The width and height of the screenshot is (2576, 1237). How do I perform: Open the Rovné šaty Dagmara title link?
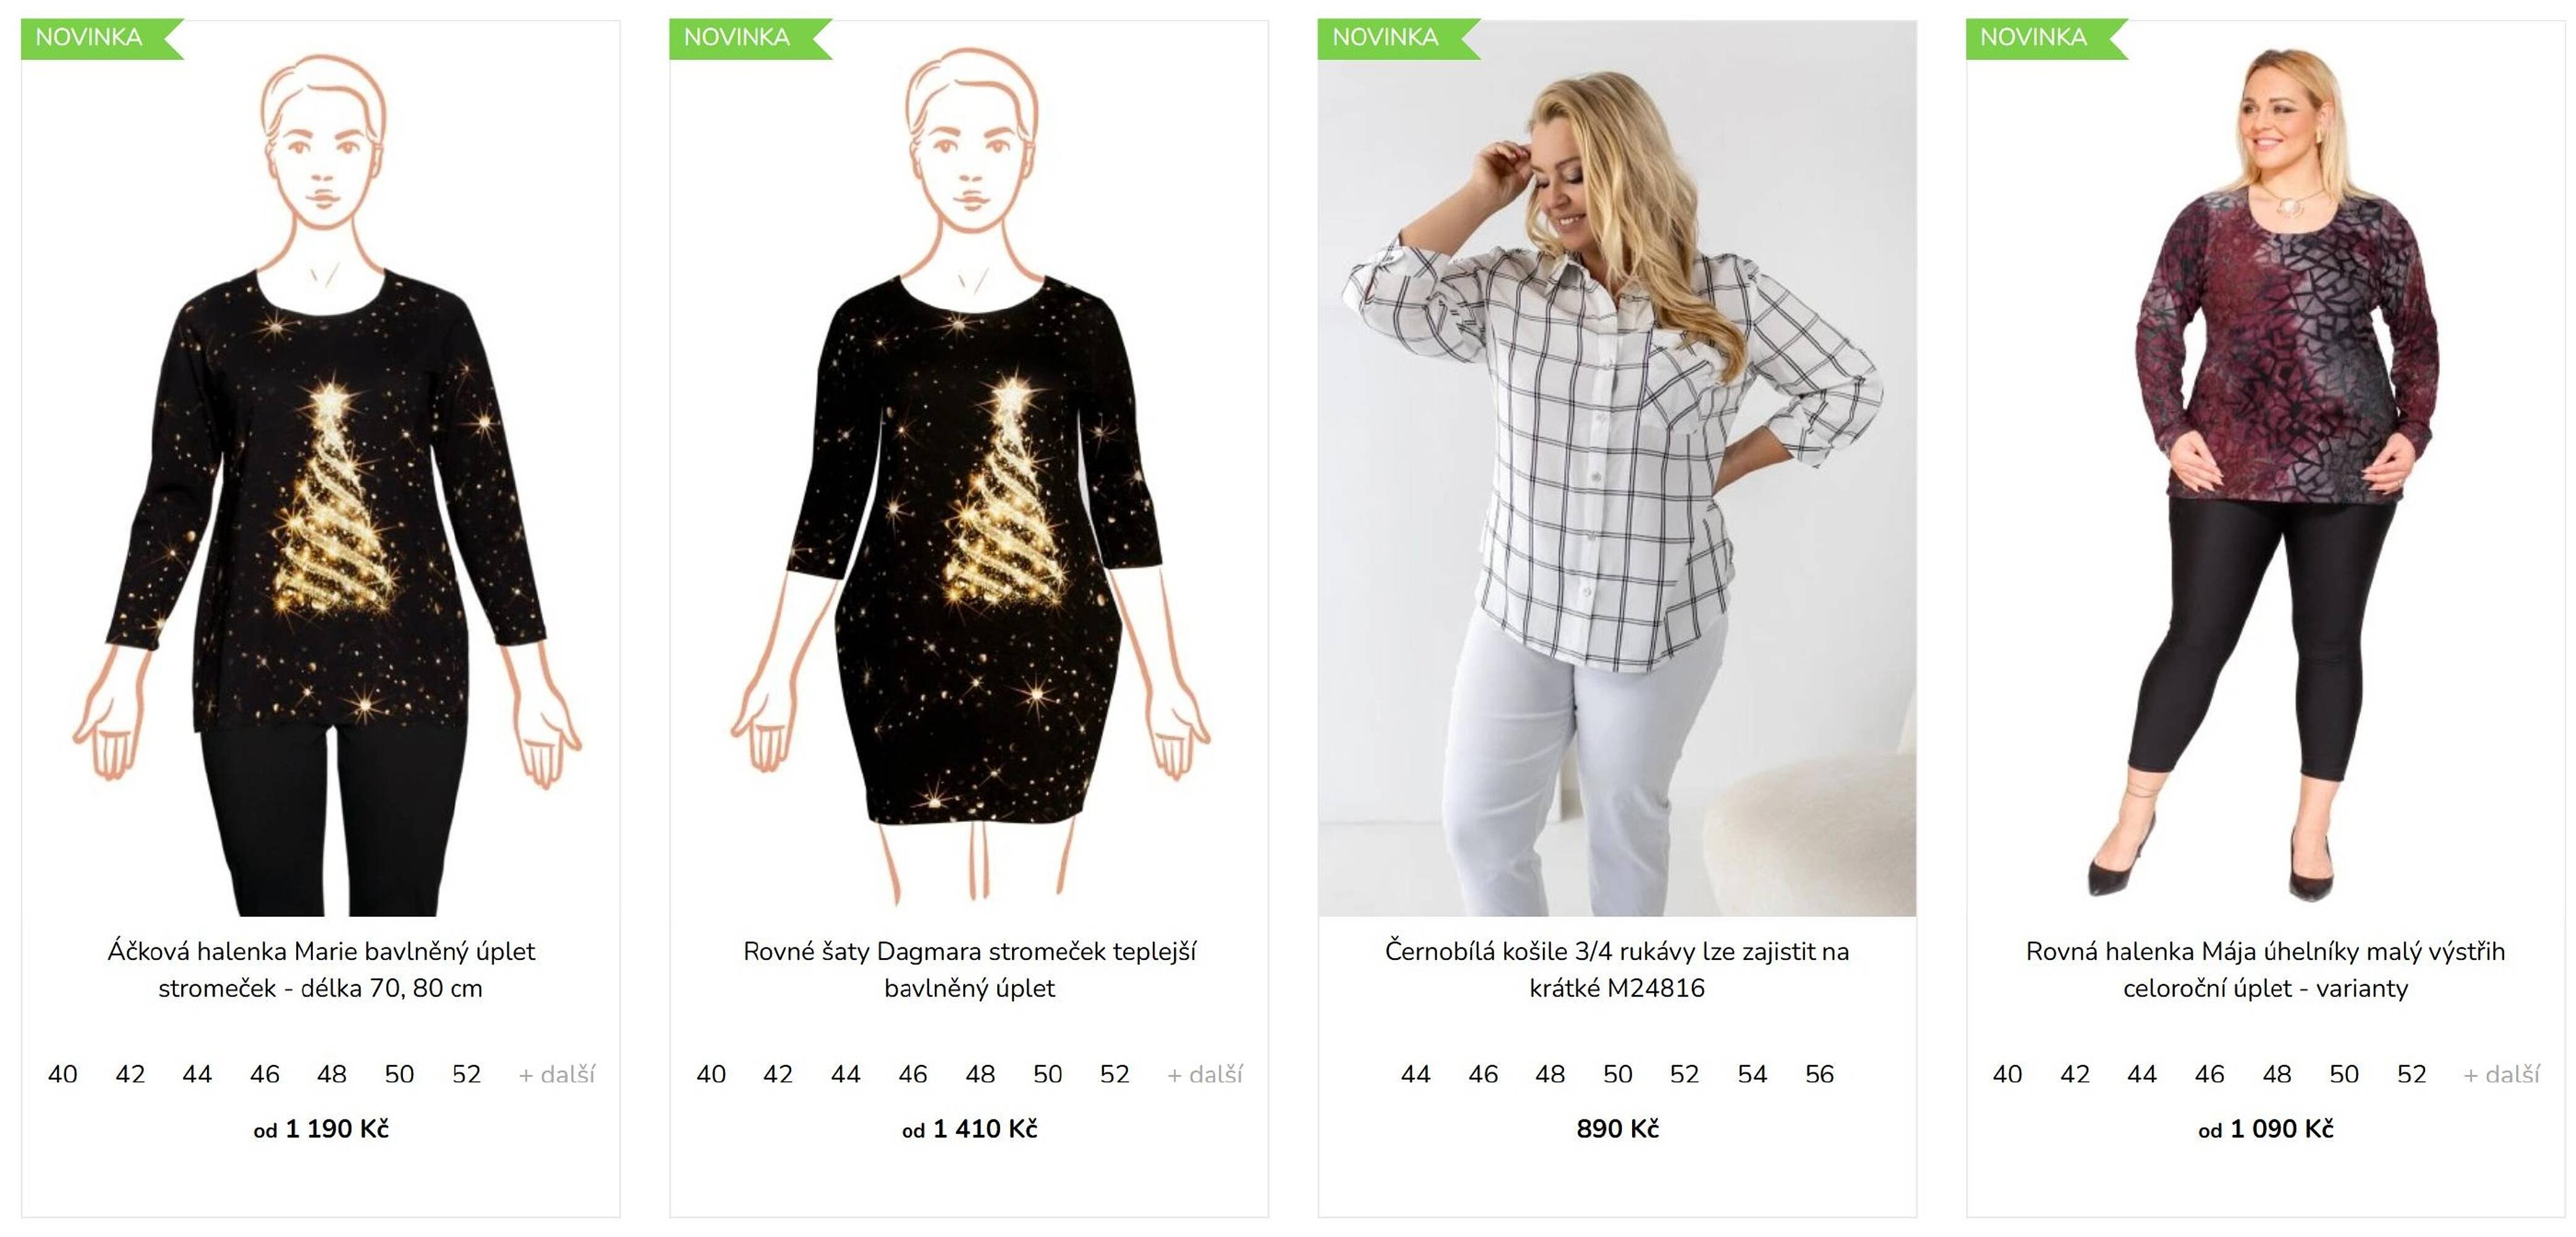[969, 970]
